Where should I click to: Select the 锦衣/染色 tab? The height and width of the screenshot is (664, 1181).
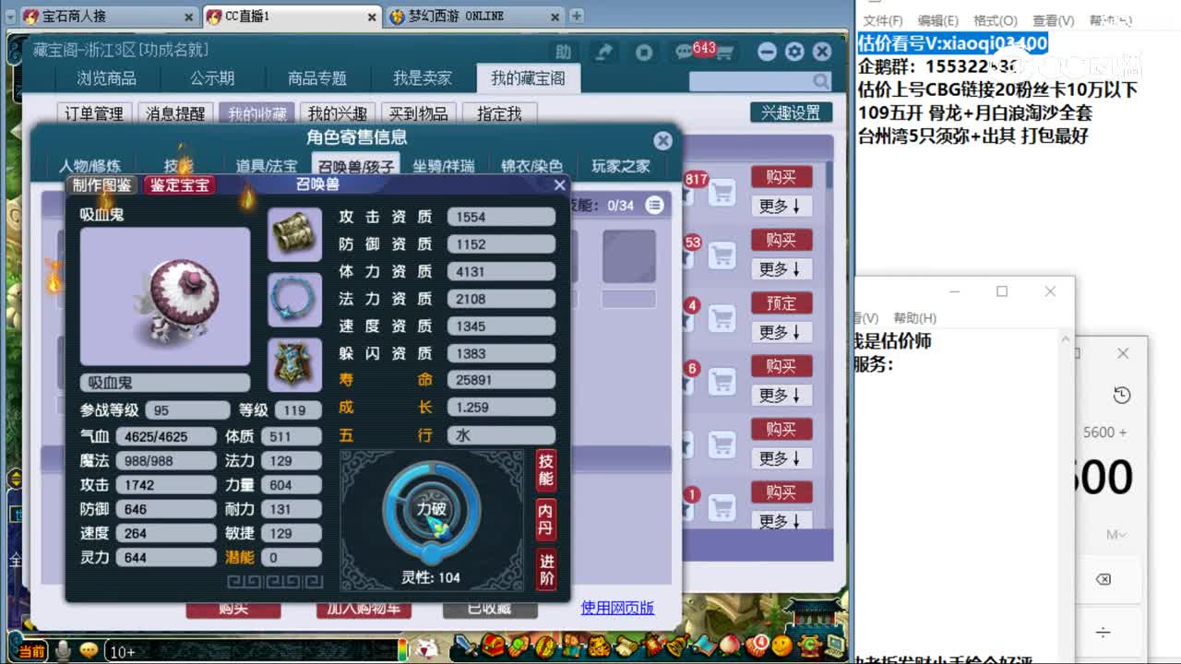click(x=532, y=166)
